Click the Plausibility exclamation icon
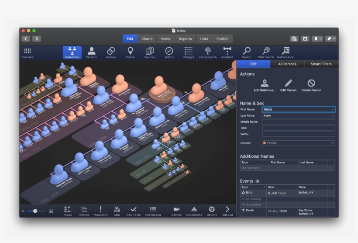This screenshot has width=358, height=243. click(x=100, y=210)
